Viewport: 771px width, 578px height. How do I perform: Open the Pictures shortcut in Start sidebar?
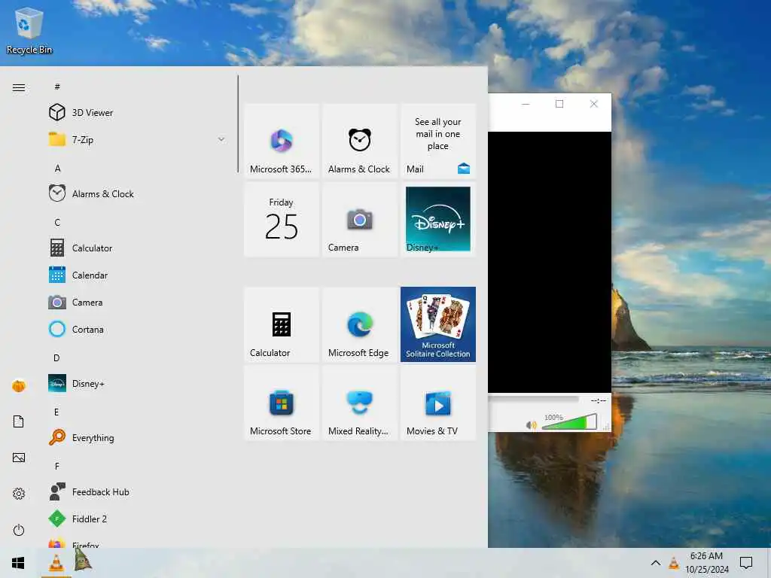coord(19,458)
